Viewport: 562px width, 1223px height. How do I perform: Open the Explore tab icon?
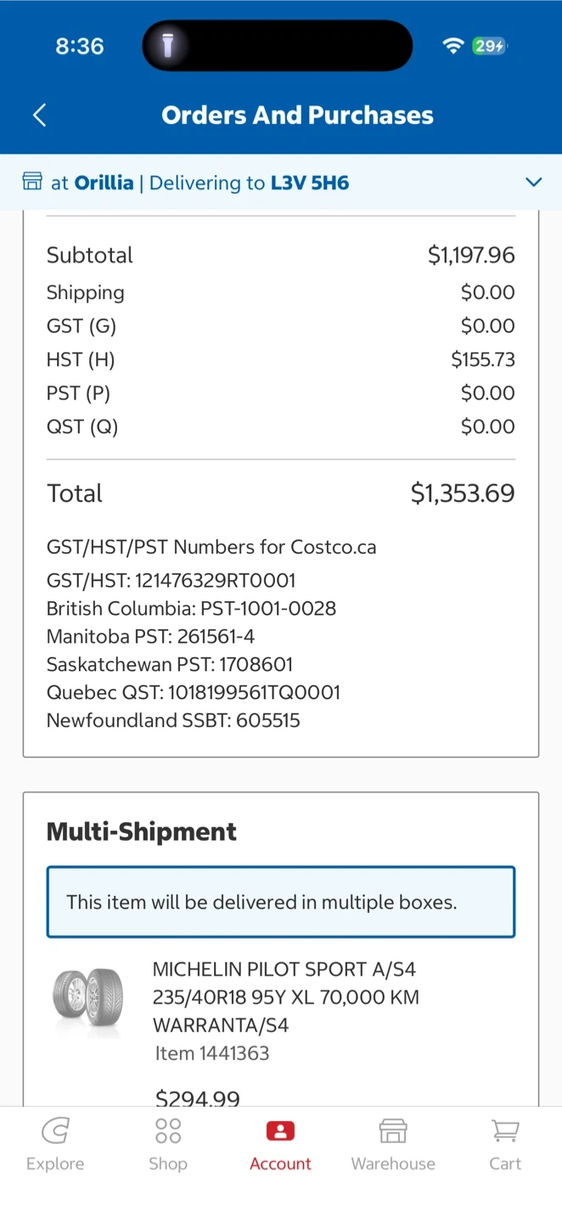point(55,1131)
